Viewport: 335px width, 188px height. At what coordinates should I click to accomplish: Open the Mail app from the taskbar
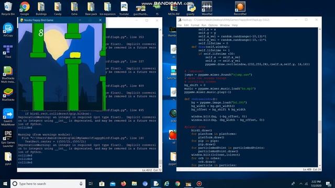[x=113, y=183]
